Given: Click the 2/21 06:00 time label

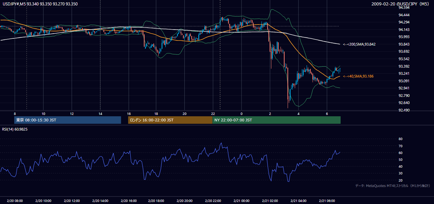Looking at the screenshot, I should pos(327,201).
